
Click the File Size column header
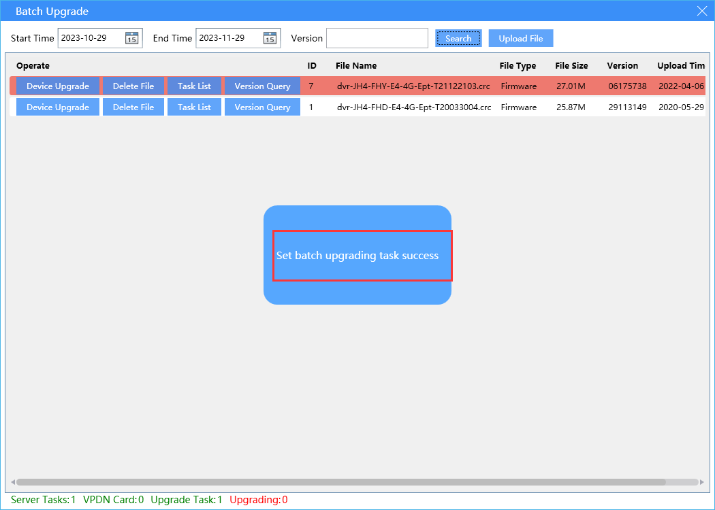tap(571, 65)
